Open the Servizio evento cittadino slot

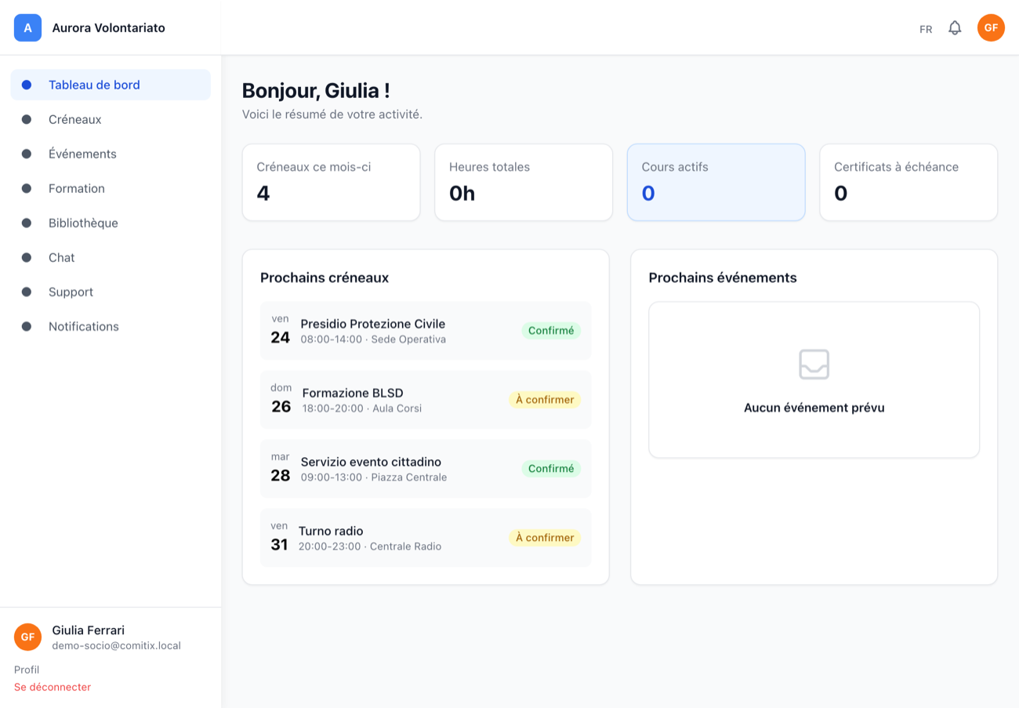tap(426, 469)
